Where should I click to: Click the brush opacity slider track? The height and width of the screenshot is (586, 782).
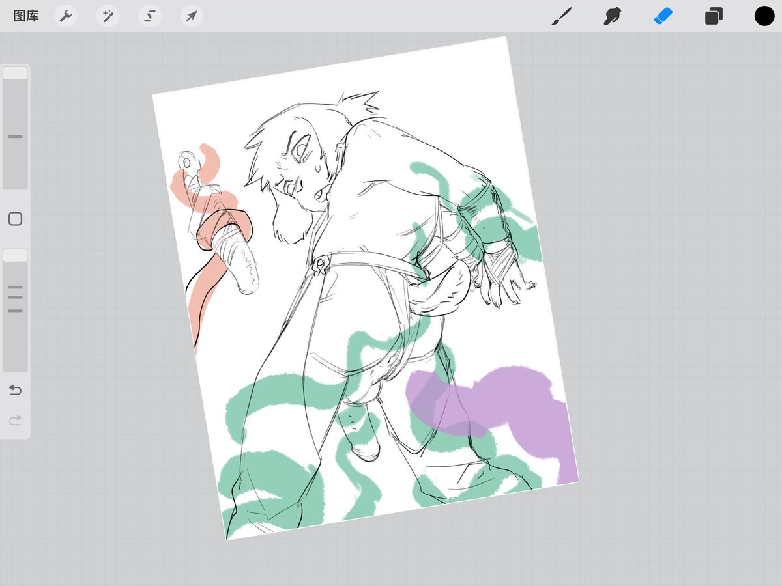pos(15,310)
